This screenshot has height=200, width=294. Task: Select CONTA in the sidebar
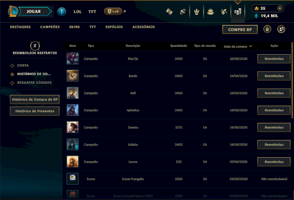23,66
